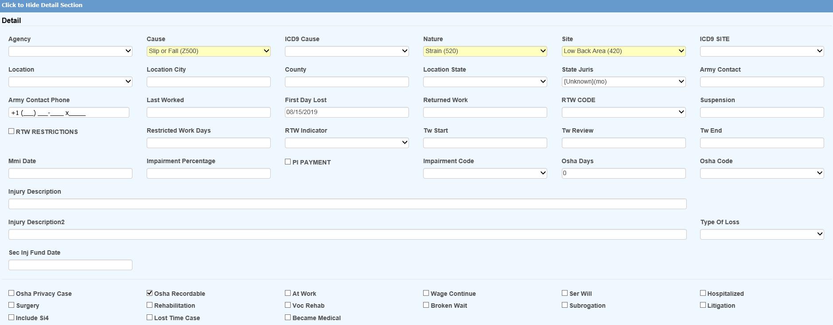Open the Type Of Loss dropdown

point(761,234)
